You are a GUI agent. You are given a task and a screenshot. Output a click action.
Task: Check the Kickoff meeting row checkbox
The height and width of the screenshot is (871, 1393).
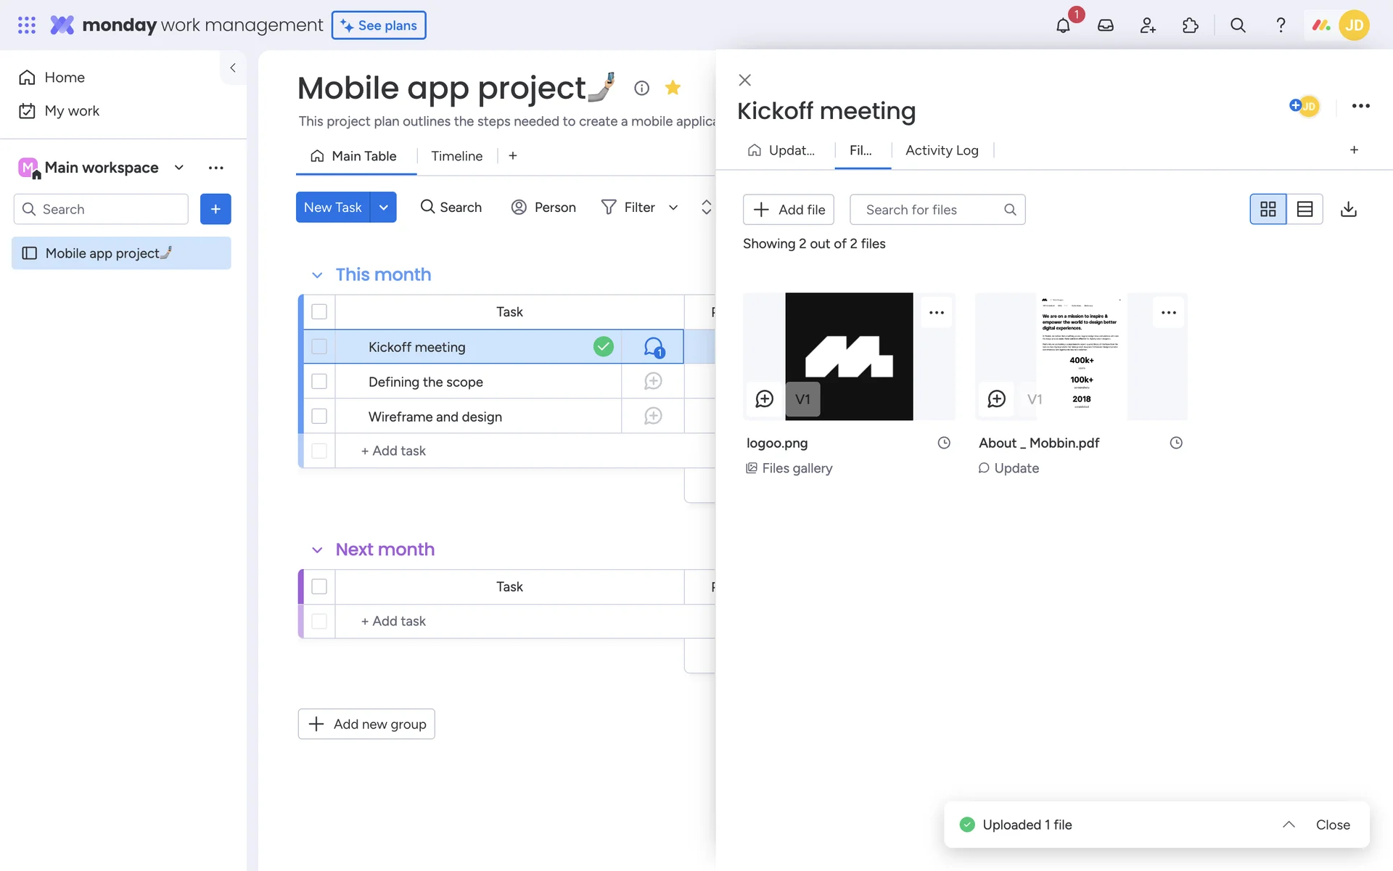tap(319, 347)
